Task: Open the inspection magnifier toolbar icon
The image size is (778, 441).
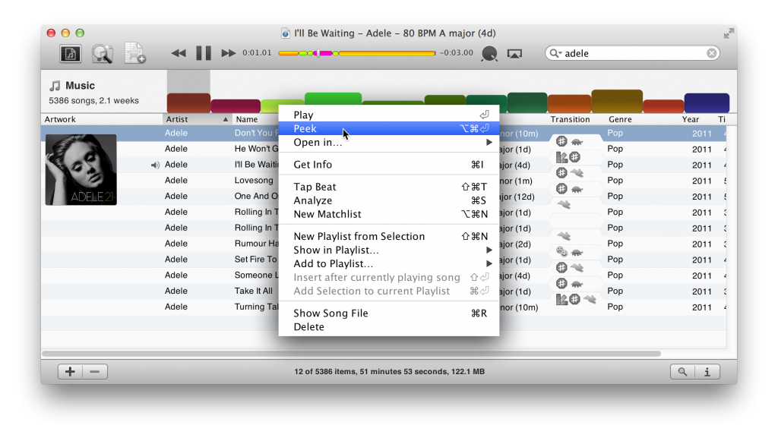Action: (x=103, y=53)
